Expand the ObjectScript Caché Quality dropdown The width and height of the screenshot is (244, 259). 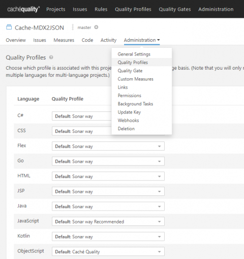click(x=108, y=251)
